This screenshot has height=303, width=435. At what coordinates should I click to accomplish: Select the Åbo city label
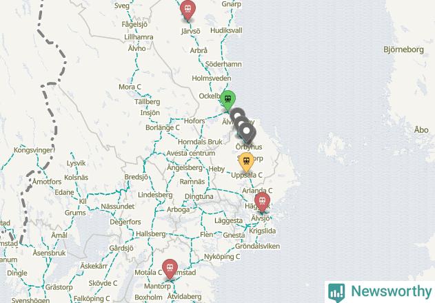pos(421,129)
